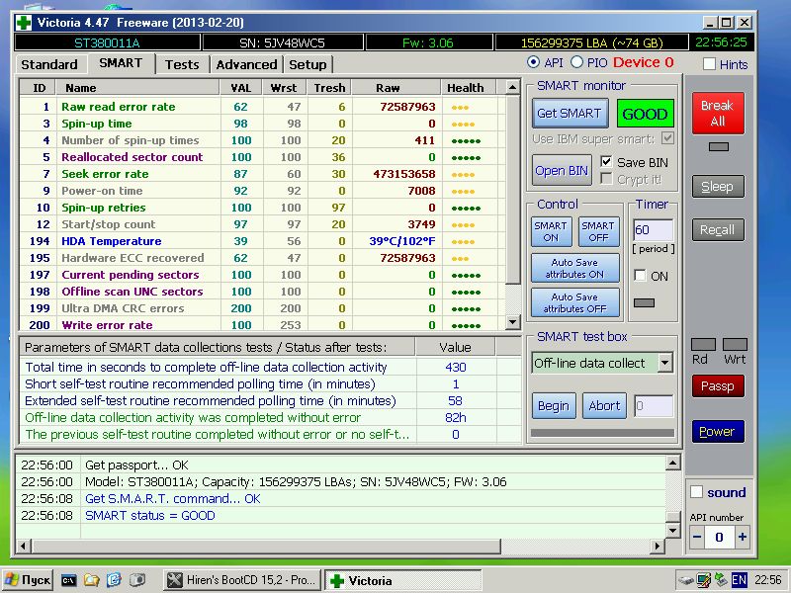Click the SMART ON button

pyautogui.click(x=551, y=231)
